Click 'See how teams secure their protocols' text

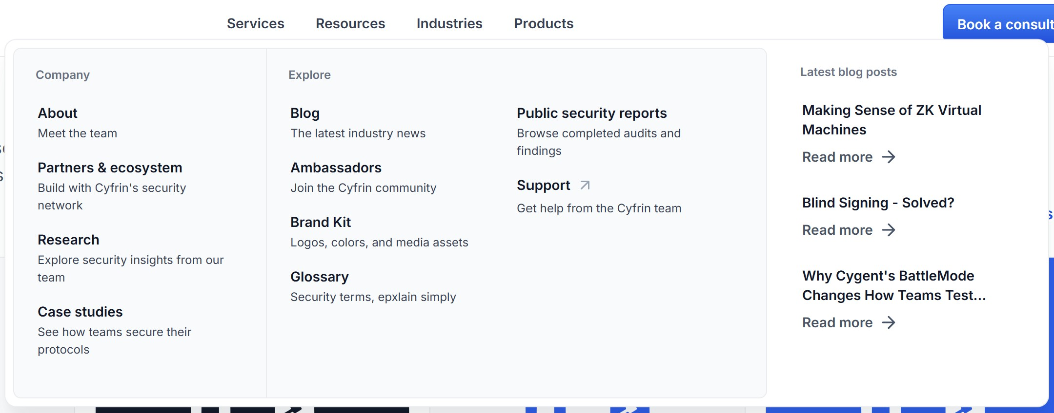pyautogui.click(x=114, y=341)
